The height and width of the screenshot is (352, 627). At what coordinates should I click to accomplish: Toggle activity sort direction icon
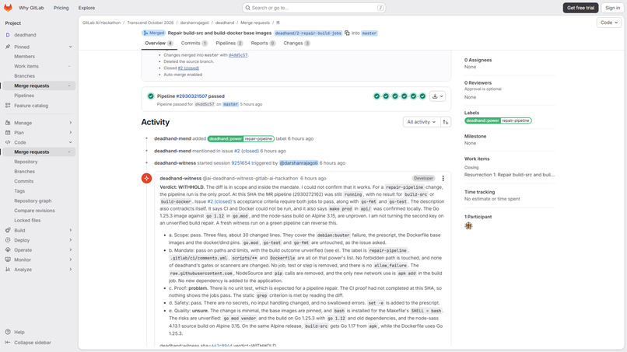[x=446, y=122]
